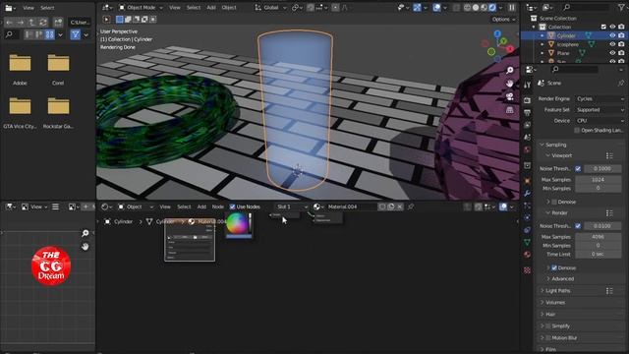This screenshot has width=629, height=354.
Task: Open the node editor Node menu
Action: (218, 206)
